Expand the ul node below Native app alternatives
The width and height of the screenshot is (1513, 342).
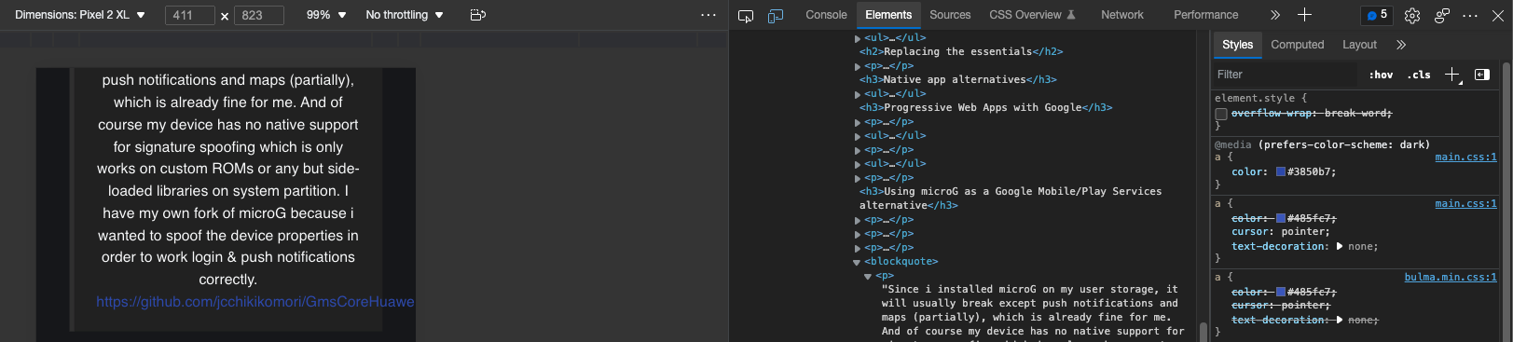coord(858,94)
